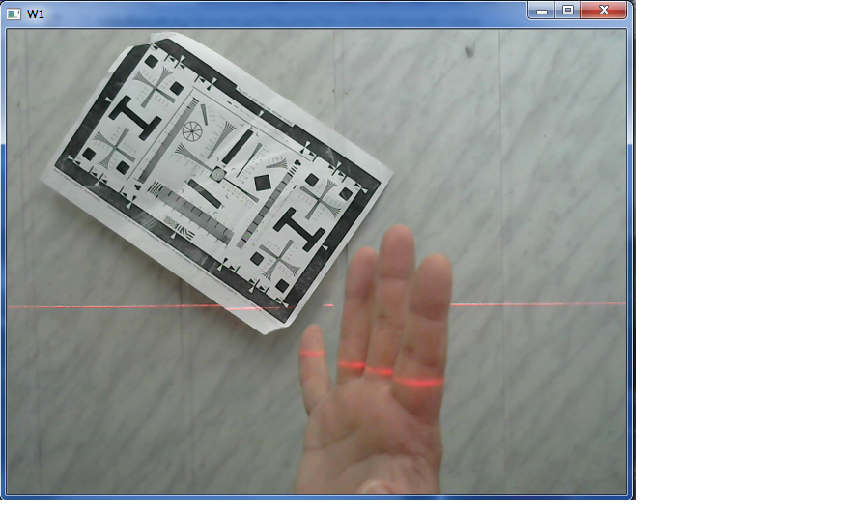Screen dimensions: 849x515
Task: Maximize the W1 window
Action: (567, 11)
